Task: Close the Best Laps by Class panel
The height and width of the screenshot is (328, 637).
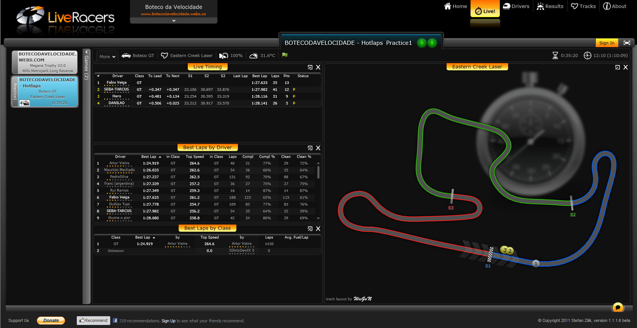Action: 318,229
